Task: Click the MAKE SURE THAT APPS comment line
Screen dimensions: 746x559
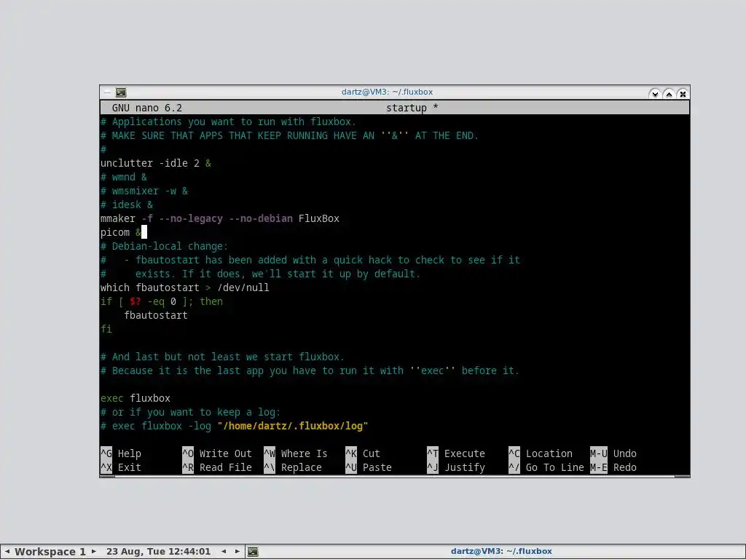Action: pos(289,135)
